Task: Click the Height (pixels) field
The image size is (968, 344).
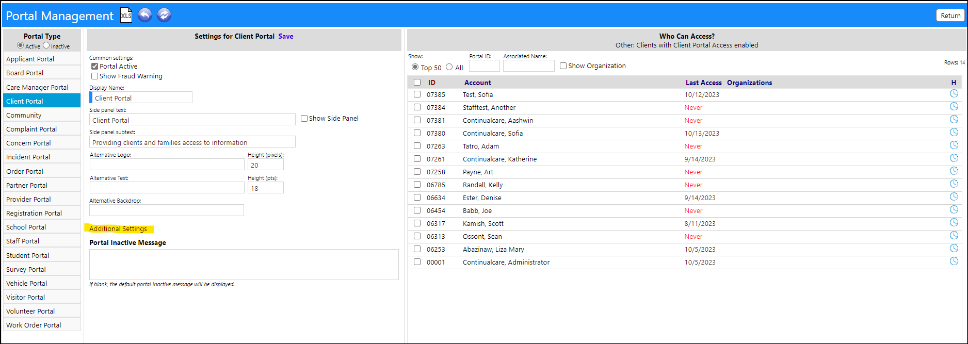Action: click(x=266, y=165)
